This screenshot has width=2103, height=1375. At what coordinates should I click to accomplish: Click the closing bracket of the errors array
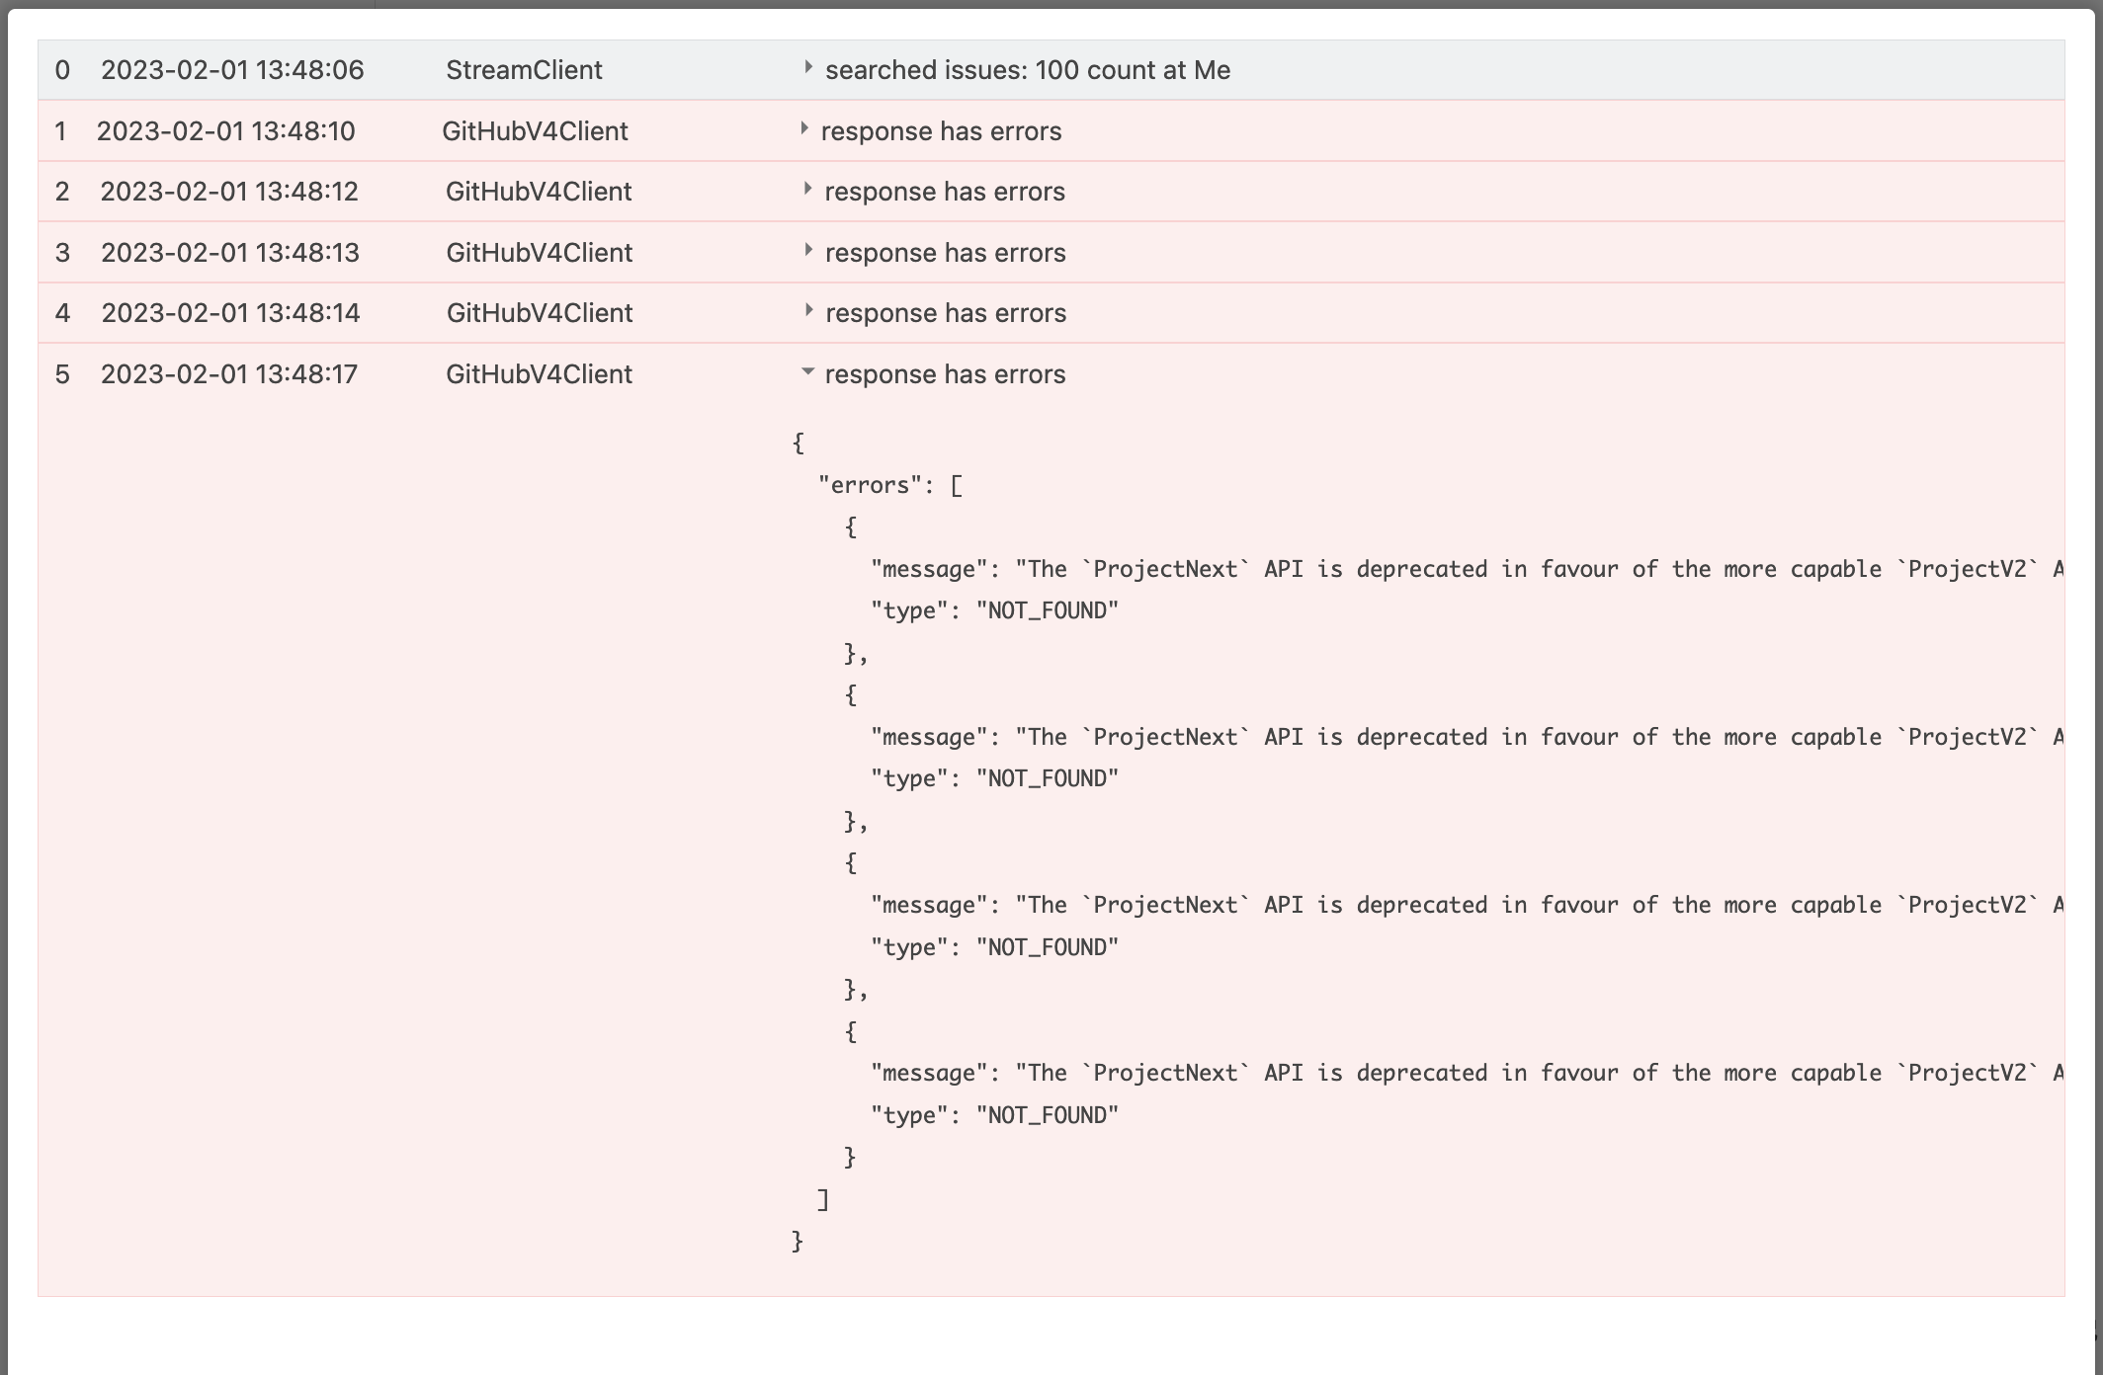point(821,1198)
